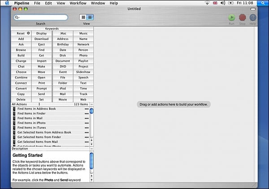Screen dimensions: 269x189
Task: Toggle the Combine keyword button
Action: (x=21, y=77)
